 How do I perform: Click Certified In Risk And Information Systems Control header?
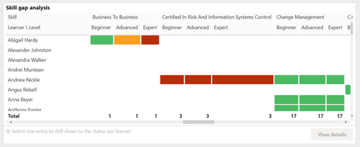click(x=217, y=17)
